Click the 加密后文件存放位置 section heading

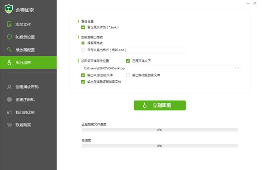pos(95,61)
